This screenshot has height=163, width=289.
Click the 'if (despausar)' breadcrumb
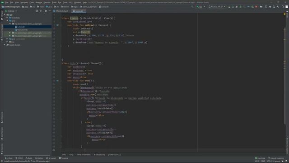[99, 155]
